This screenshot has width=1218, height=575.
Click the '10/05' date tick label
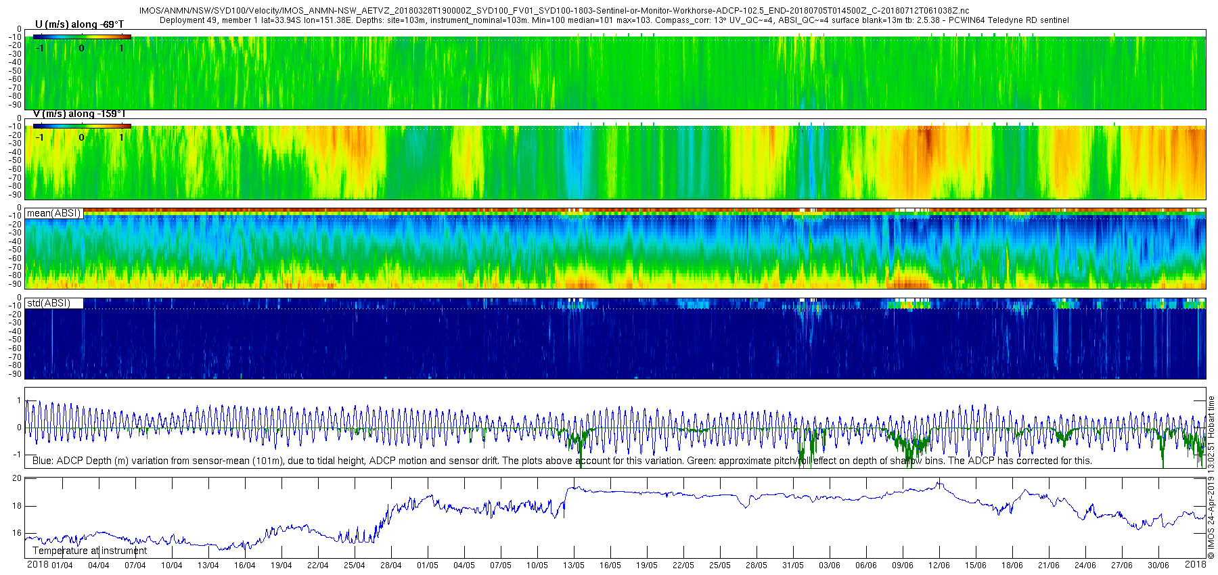coord(537,566)
